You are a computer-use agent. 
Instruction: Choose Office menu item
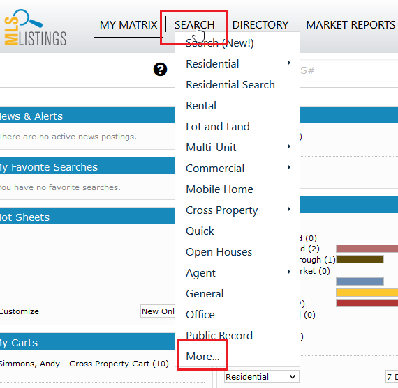coord(200,315)
